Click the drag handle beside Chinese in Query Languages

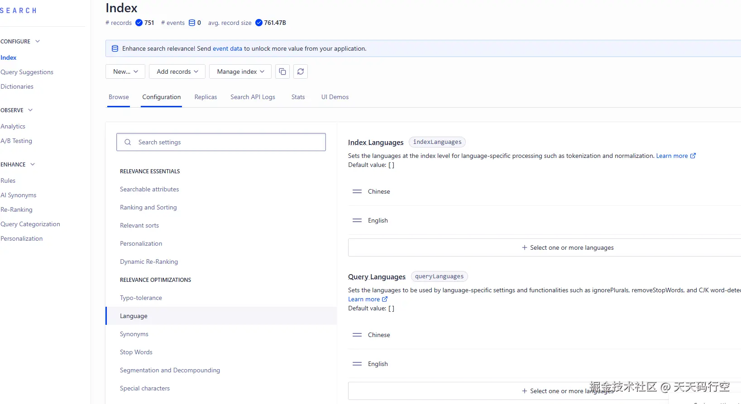pos(357,335)
